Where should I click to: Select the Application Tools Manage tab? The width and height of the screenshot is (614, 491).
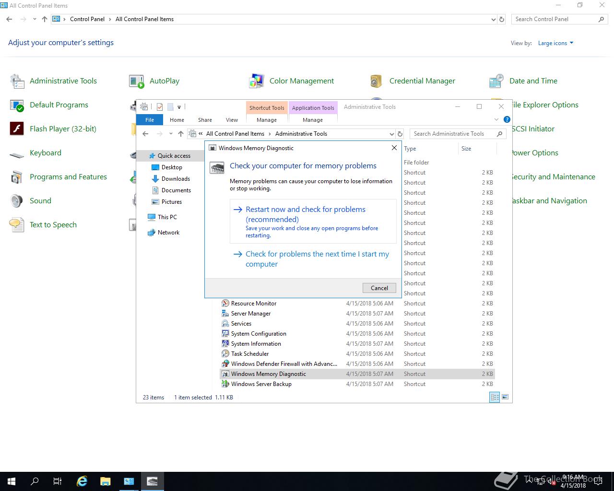pos(313,120)
